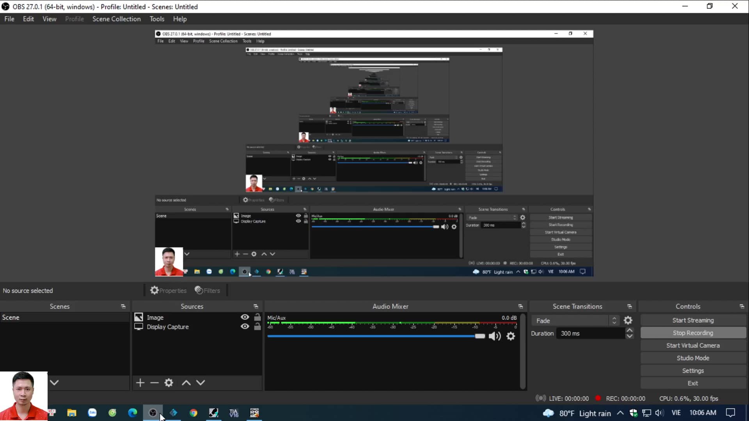
Task: Pop out the Scenes dock
Action: point(123,306)
